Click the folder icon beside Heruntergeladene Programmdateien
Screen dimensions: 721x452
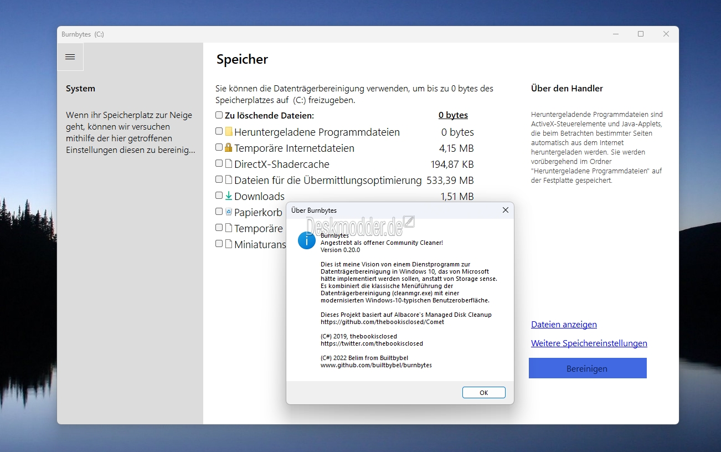pyautogui.click(x=228, y=132)
